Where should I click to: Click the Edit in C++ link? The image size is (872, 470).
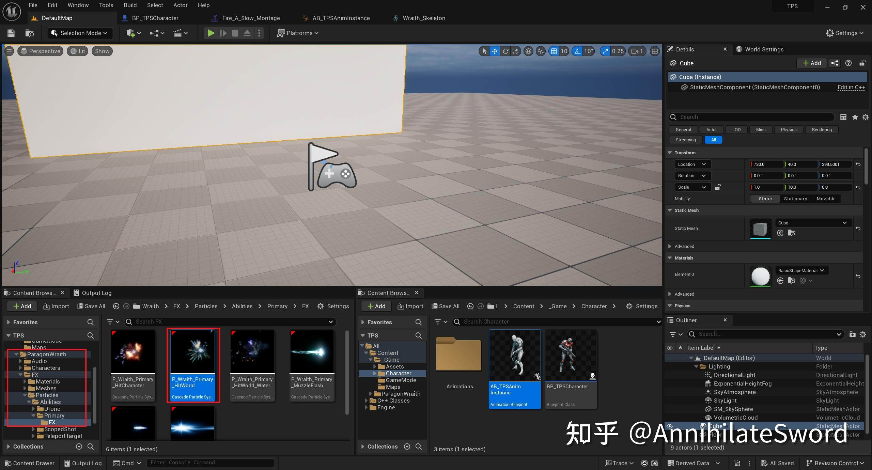[851, 87]
